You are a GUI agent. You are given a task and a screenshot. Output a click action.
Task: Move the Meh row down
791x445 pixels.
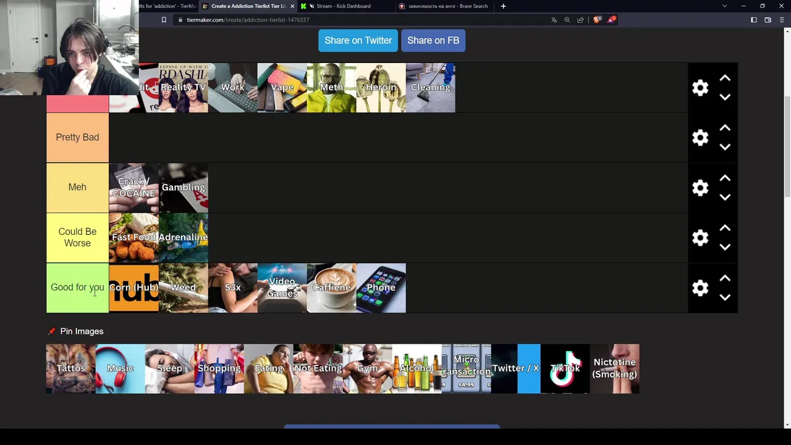click(725, 197)
